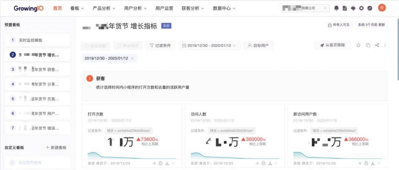Open the company selector dropdown
This screenshot has width=399, height=170.
(x=305, y=8)
